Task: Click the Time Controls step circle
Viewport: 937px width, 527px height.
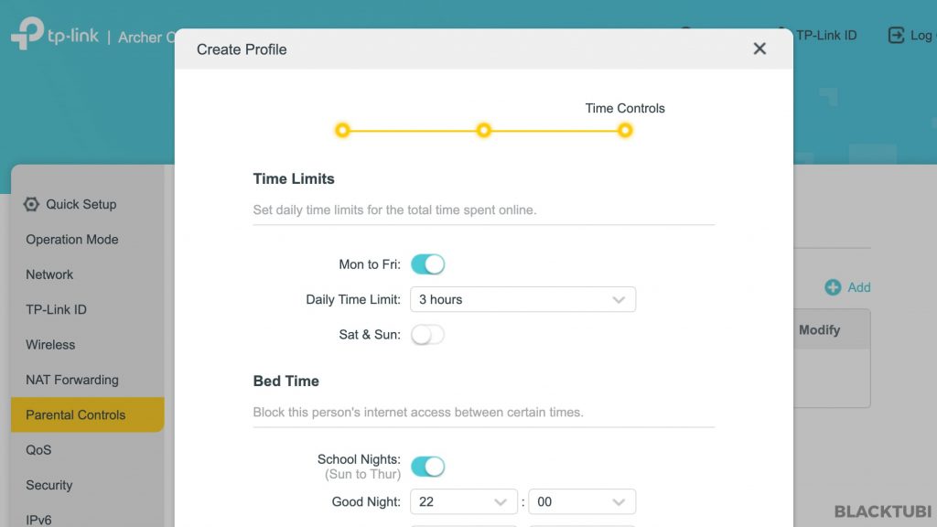Action: [x=625, y=130]
